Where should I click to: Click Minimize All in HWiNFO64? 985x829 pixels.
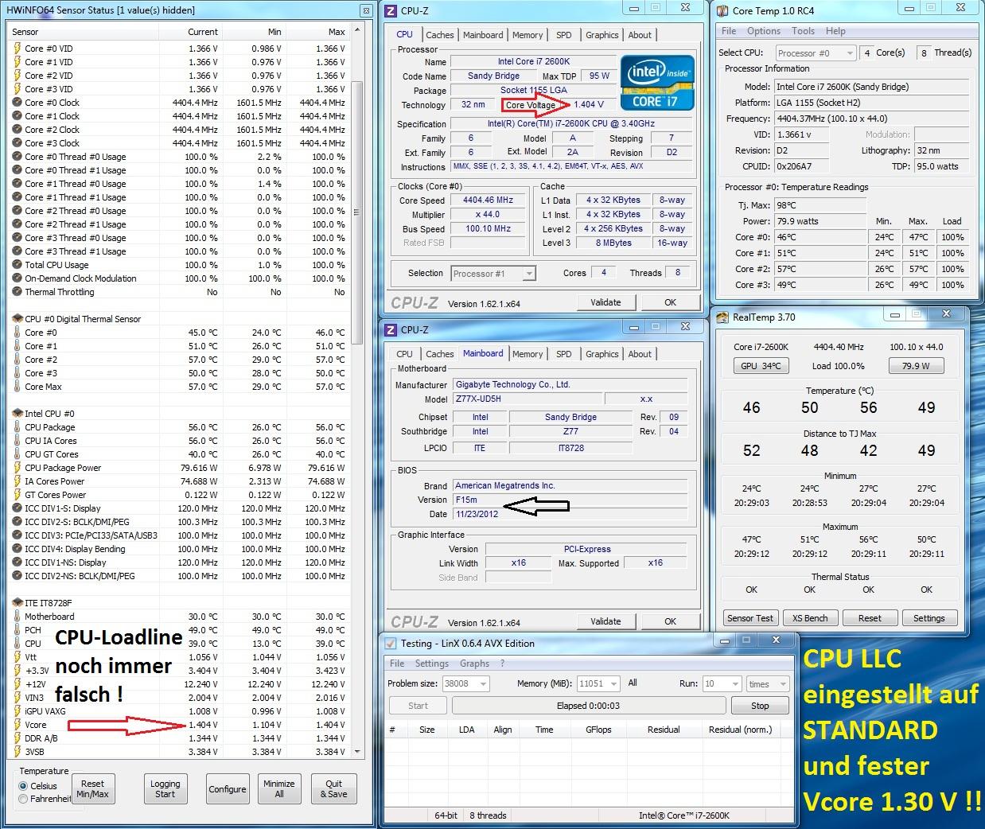278,789
